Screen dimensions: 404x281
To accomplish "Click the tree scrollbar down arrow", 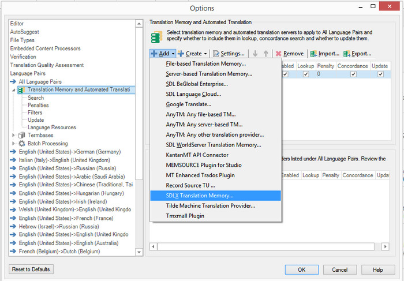I will coord(139,252).
